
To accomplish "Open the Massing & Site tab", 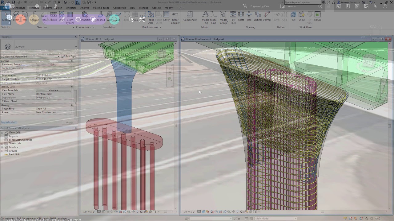I will click(x=101, y=8).
